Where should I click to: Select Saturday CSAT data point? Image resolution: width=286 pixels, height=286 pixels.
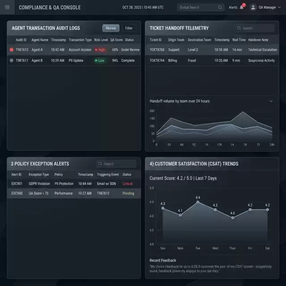267,210
